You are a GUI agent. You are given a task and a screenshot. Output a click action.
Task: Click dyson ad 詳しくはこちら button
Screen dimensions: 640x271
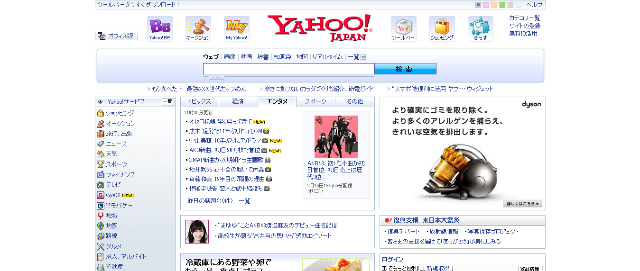coord(522,204)
